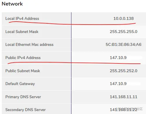Click the 255.255.255.0 subnet value

[x=123, y=32]
